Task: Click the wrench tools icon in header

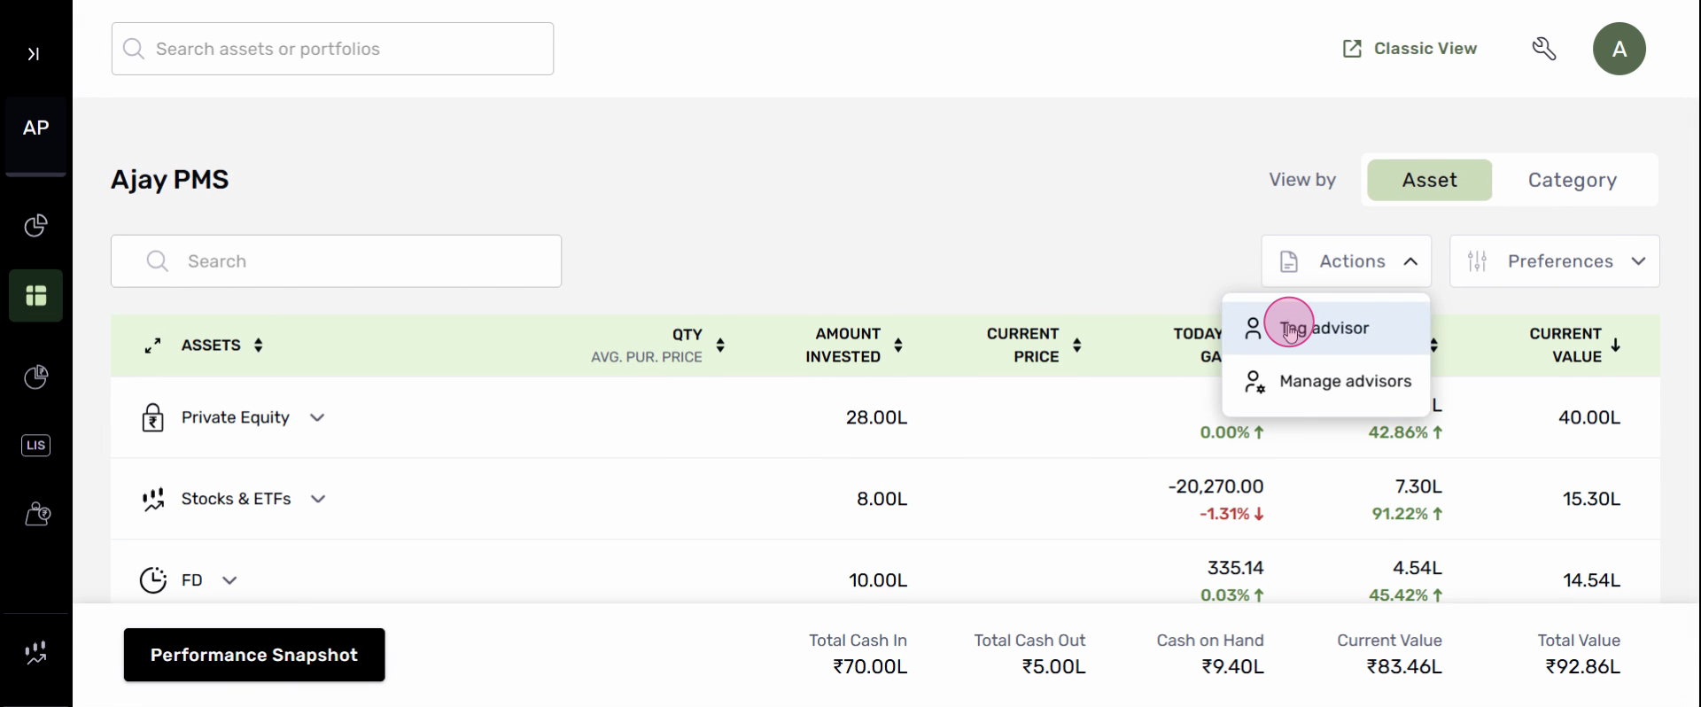Action: (1544, 49)
